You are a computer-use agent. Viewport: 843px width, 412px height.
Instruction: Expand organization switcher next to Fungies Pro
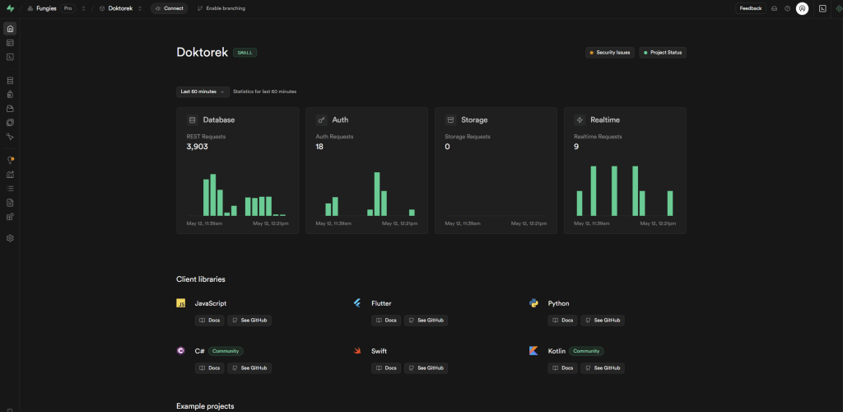[83, 8]
